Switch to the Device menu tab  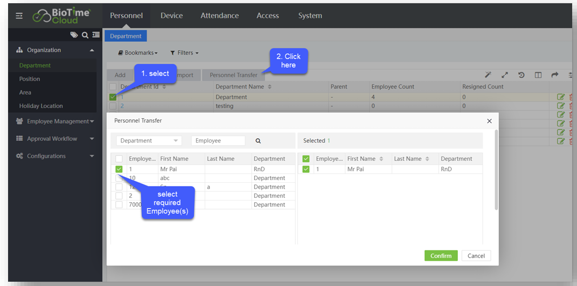pos(171,16)
